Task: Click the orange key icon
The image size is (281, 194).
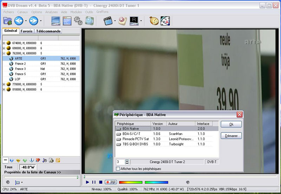Action: 58,160
